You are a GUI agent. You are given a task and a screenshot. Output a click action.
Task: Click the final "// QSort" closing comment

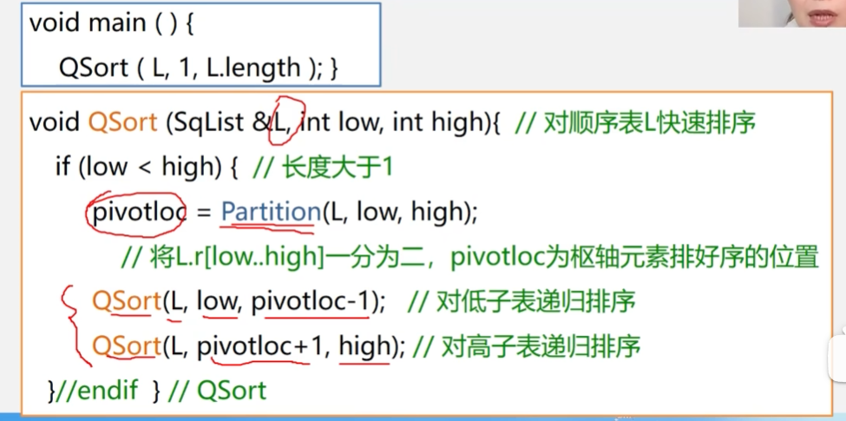pyautogui.click(x=218, y=391)
